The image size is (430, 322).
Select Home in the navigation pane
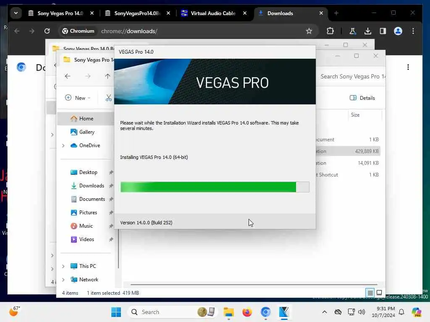coord(86,119)
